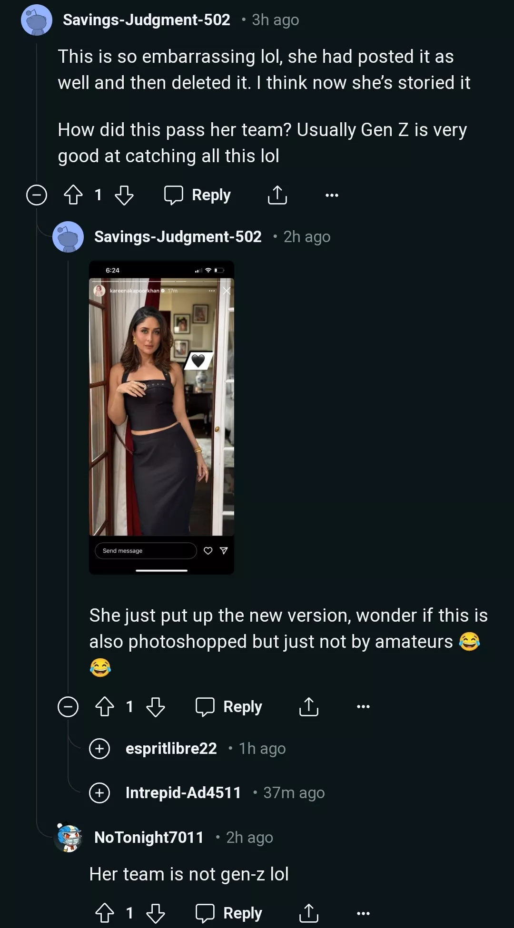Upvote the top Savings-Judgment-502 comment
The height and width of the screenshot is (928, 514).
(x=73, y=195)
